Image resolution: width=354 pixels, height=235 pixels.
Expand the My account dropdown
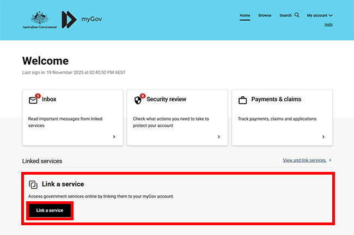click(320, 15)
